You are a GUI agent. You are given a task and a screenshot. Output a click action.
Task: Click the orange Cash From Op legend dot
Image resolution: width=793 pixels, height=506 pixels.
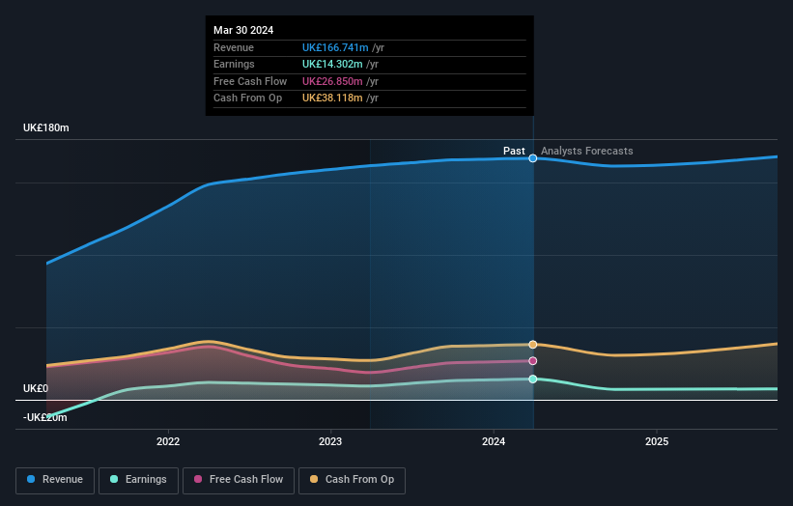[x=314, y=479]
